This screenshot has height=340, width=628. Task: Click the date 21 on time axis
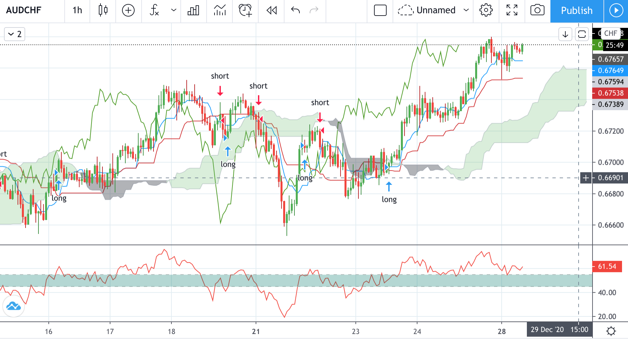tap(256, 331)
